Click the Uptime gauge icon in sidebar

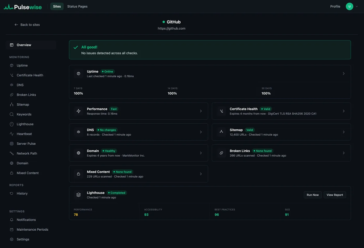(12, 65)
